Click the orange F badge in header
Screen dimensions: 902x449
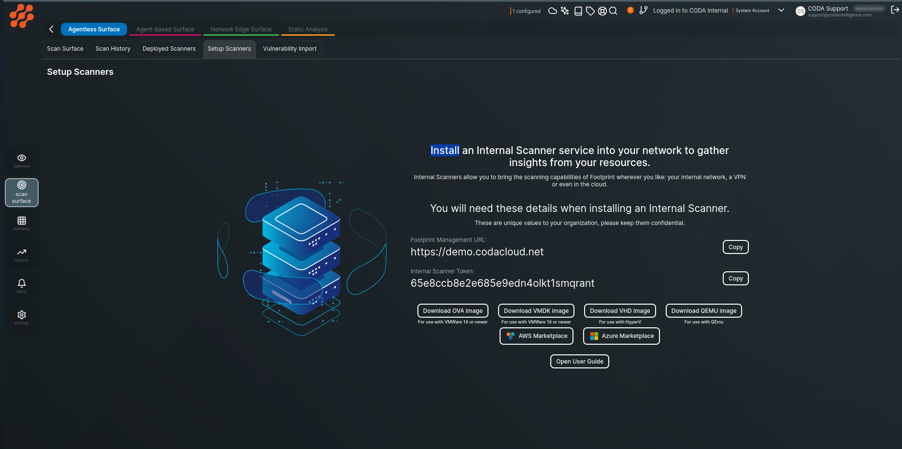tap(630, 10)
